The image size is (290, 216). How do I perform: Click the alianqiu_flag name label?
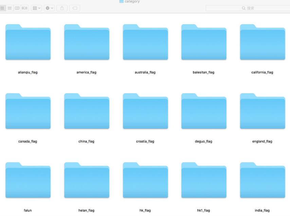tap(28, 72)
